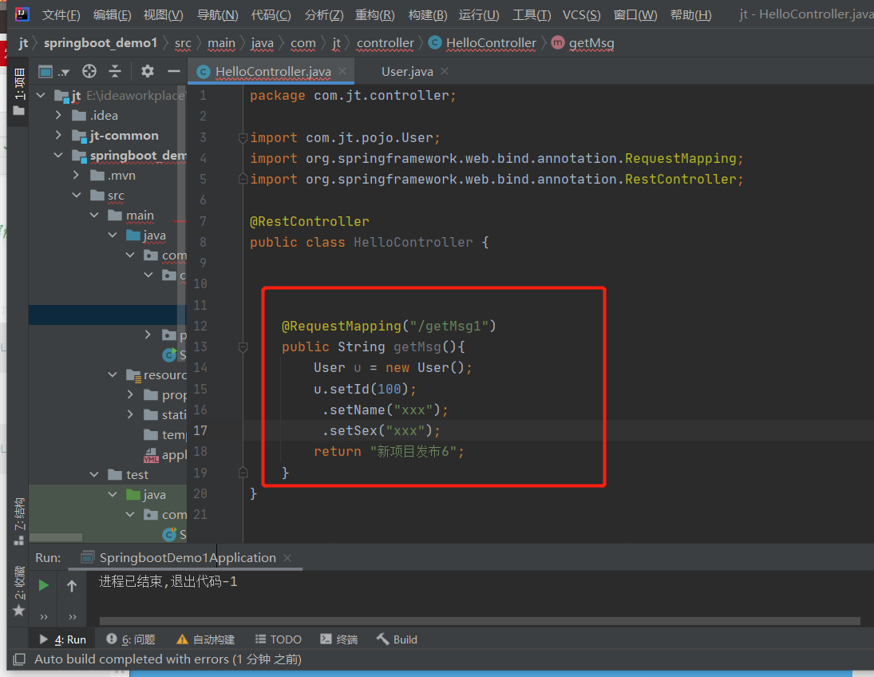Viewport: 874px width, 677px height.
Task: Open the 自动构建 tool window
Action: click(206, 639)
